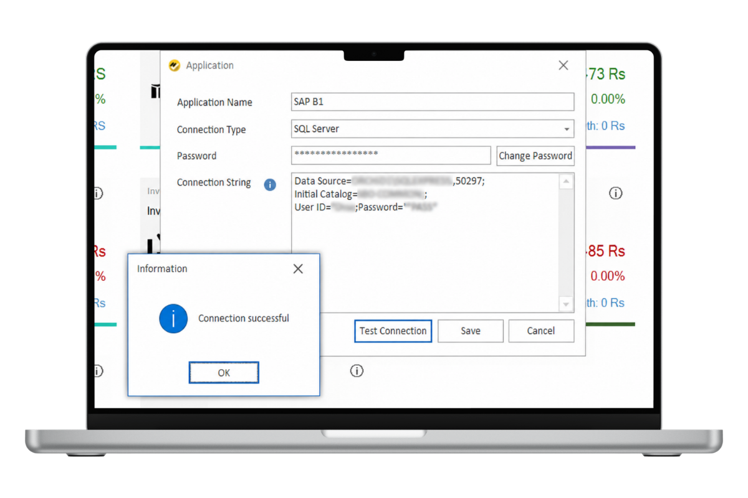This screenshot has width=748, height=498.
Task: Click the "Application Name" label
Action: [214, 103]
